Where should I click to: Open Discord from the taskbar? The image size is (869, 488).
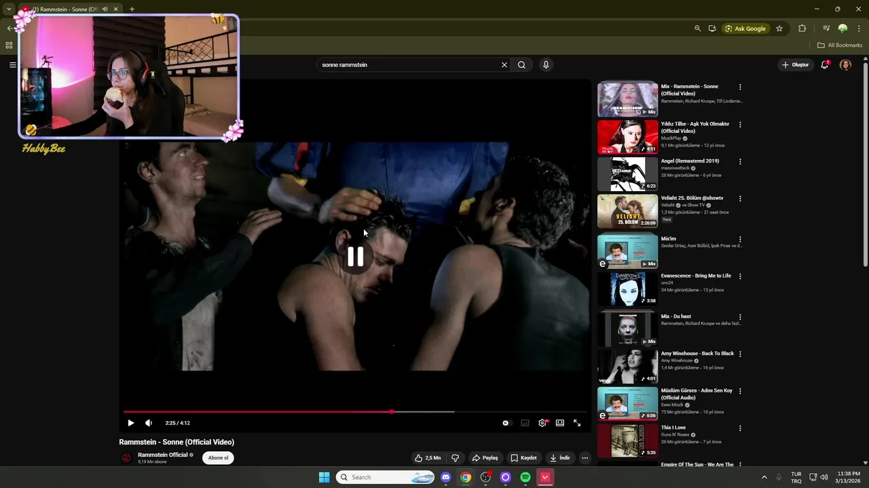tap(445, 477)
